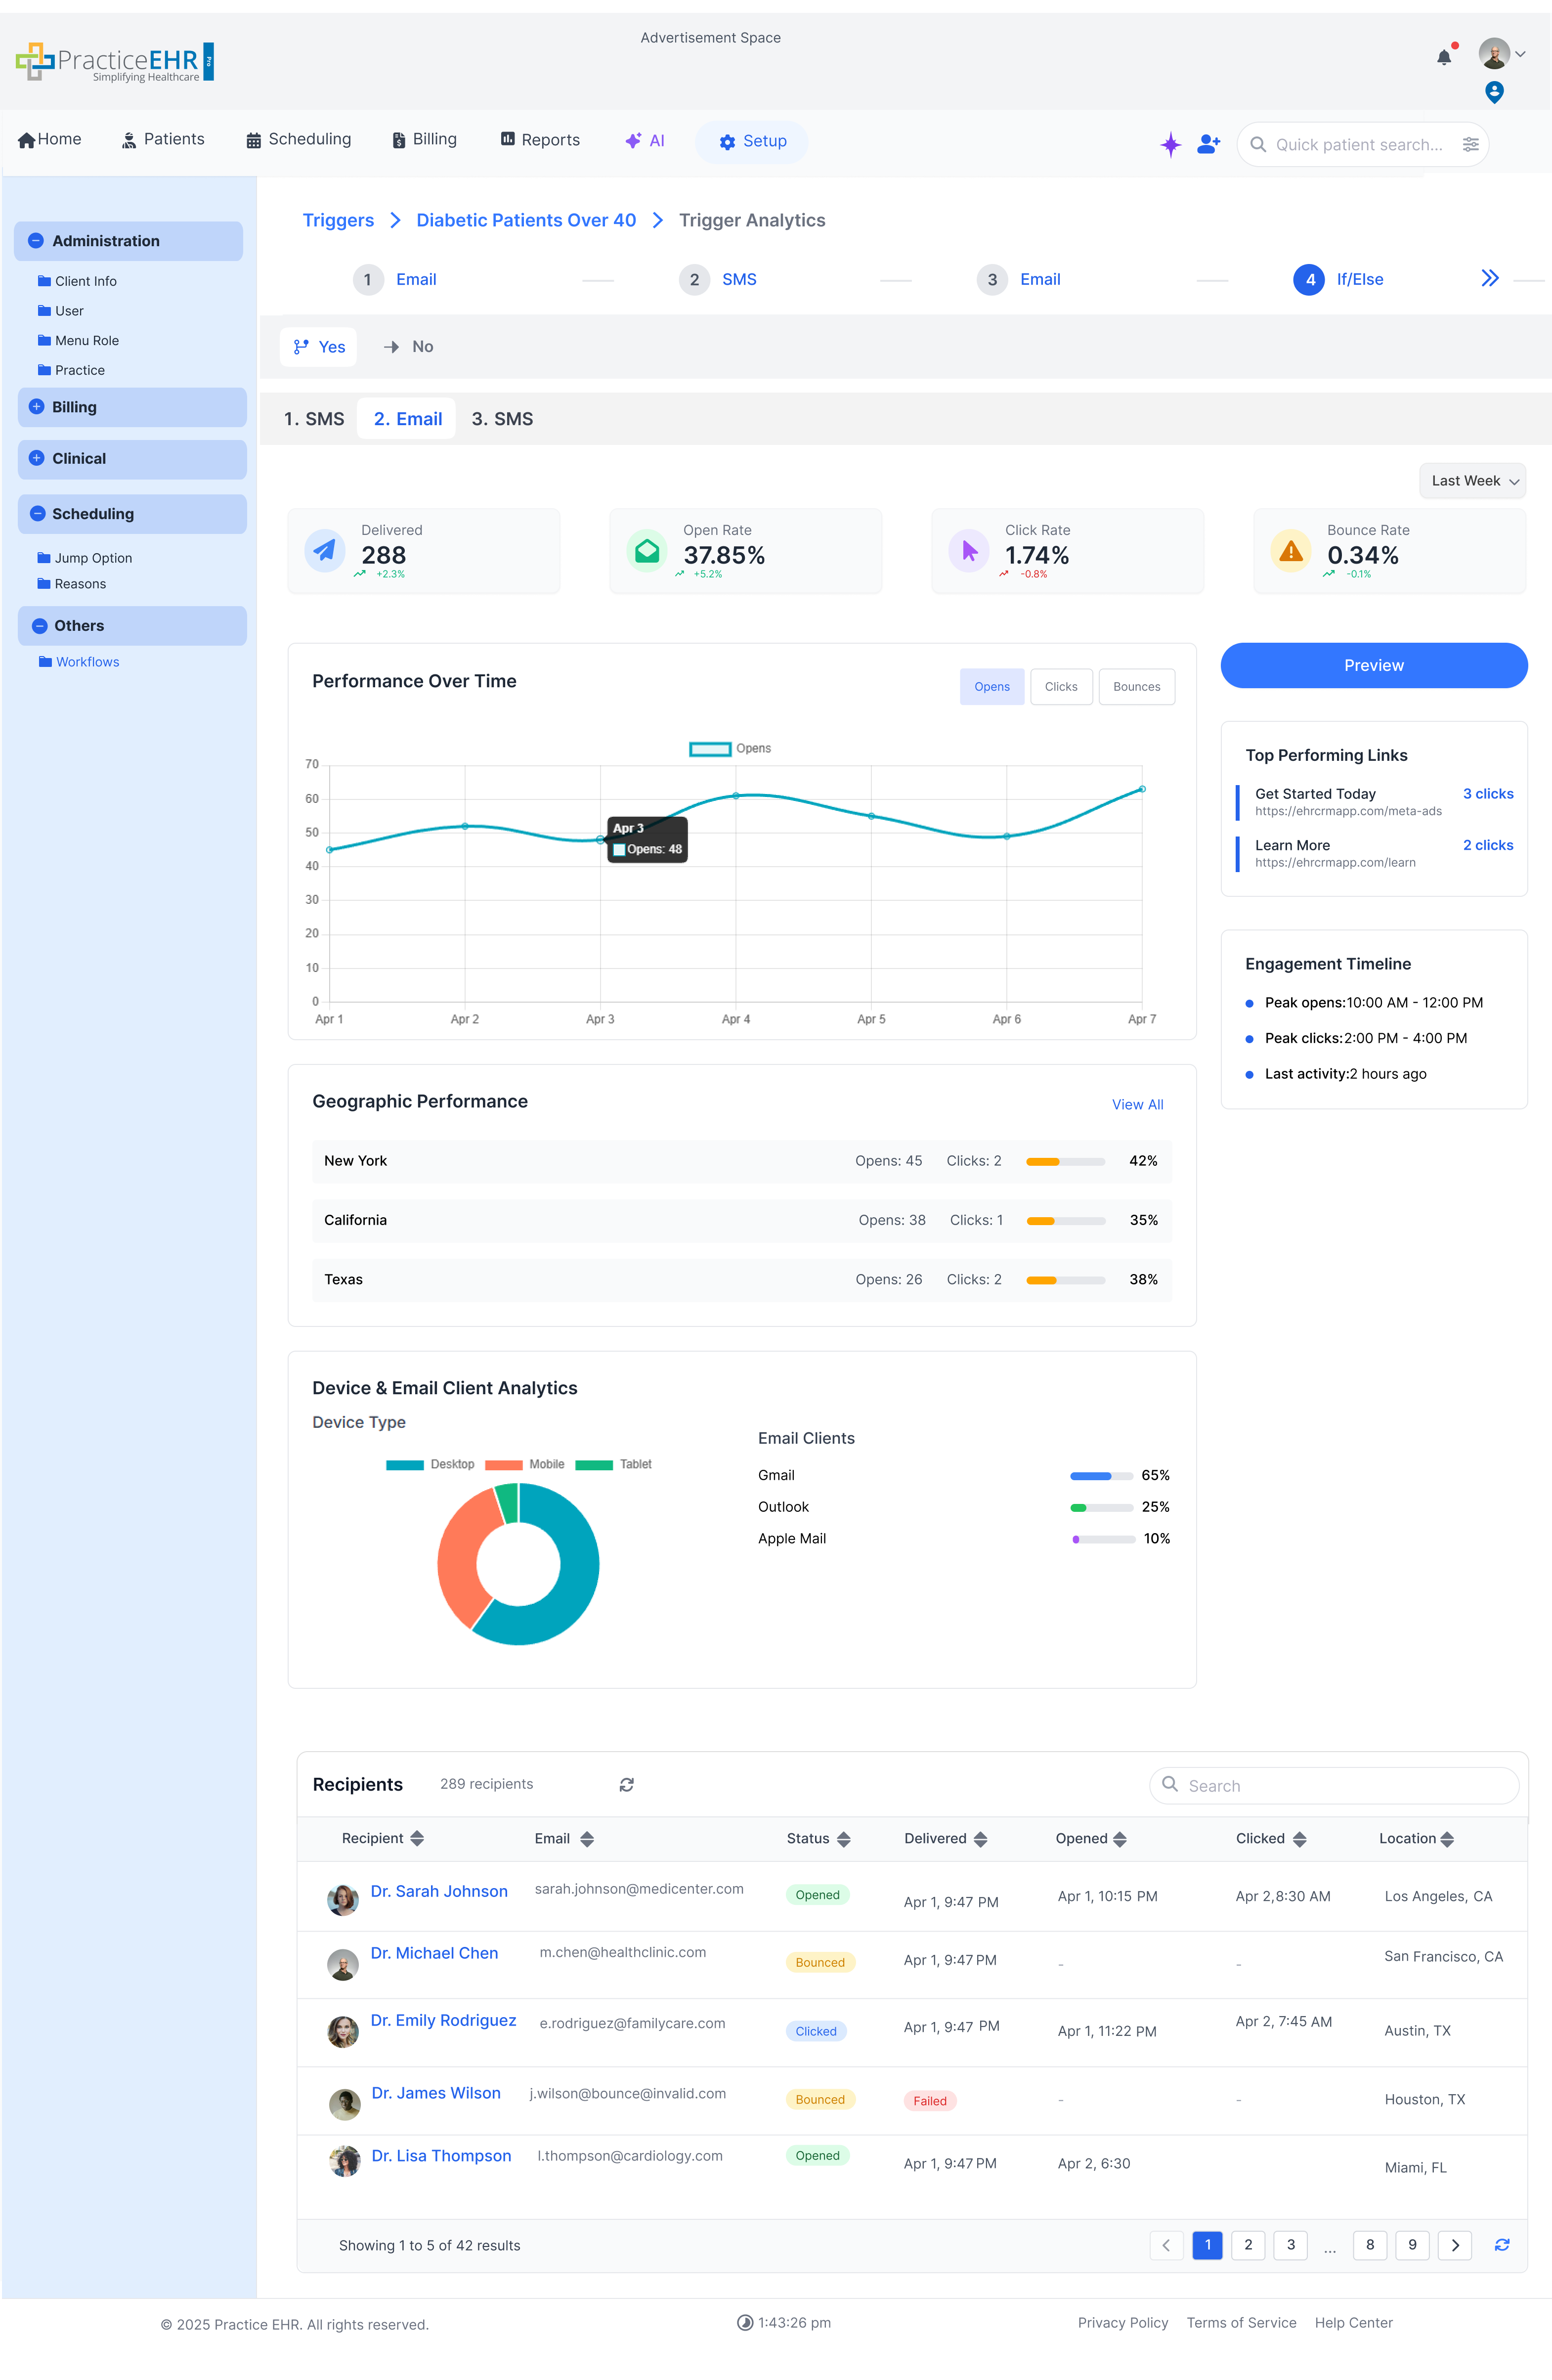Click the add new patient icon
This screenshot has width=1552, height=2380.
coord(1208,144)
